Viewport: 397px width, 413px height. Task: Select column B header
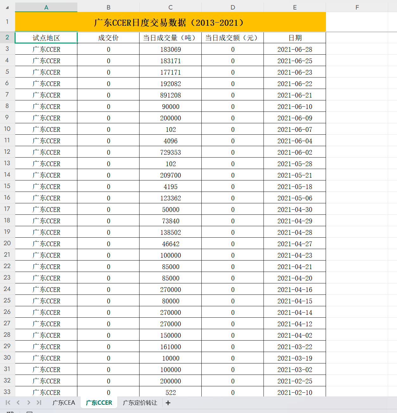click(108, 7)
